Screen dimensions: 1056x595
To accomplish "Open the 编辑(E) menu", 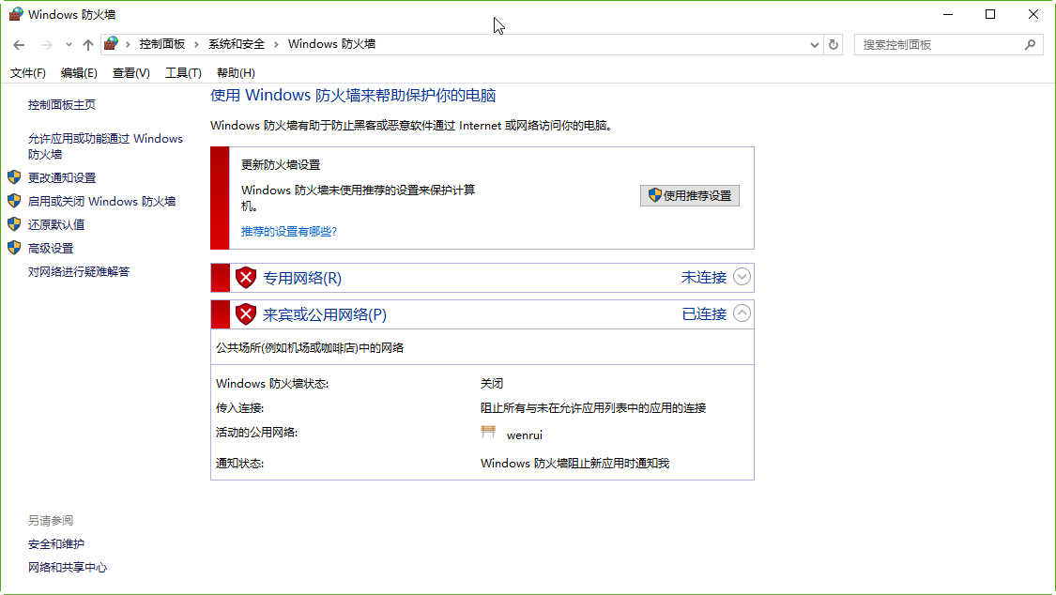I will pos(79,72).
